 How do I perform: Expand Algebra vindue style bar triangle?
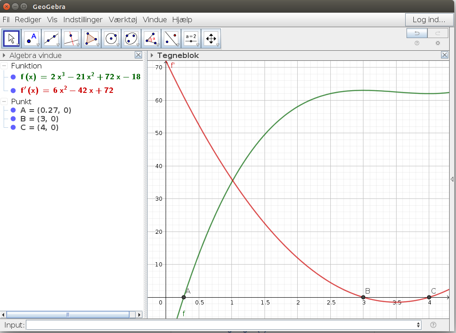point(4,55)
